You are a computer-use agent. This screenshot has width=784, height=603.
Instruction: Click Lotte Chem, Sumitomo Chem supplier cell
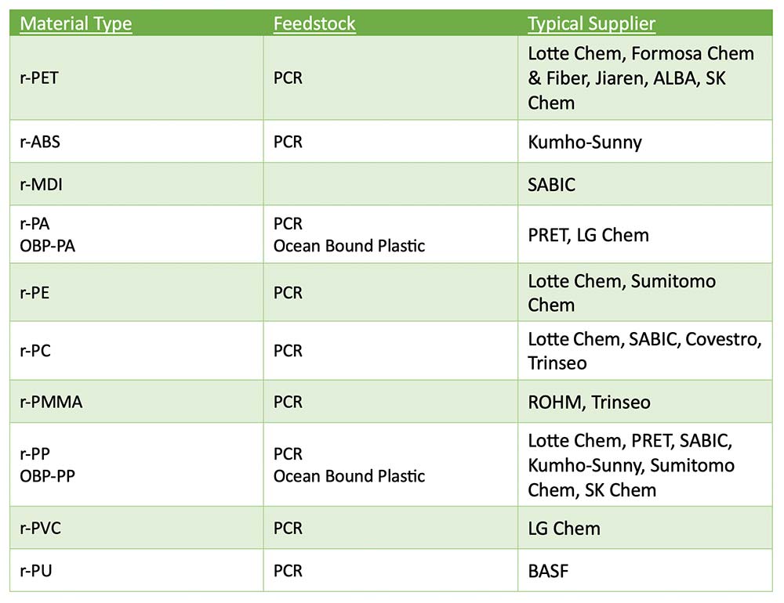pos(645,292)
